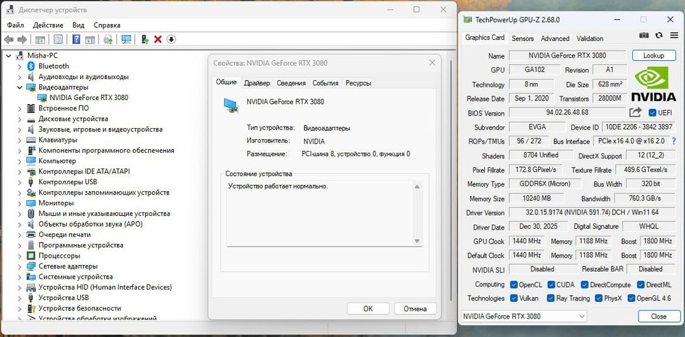Update driver via the green-arrow device icon
685x337 pixels.
coord(145,40)
